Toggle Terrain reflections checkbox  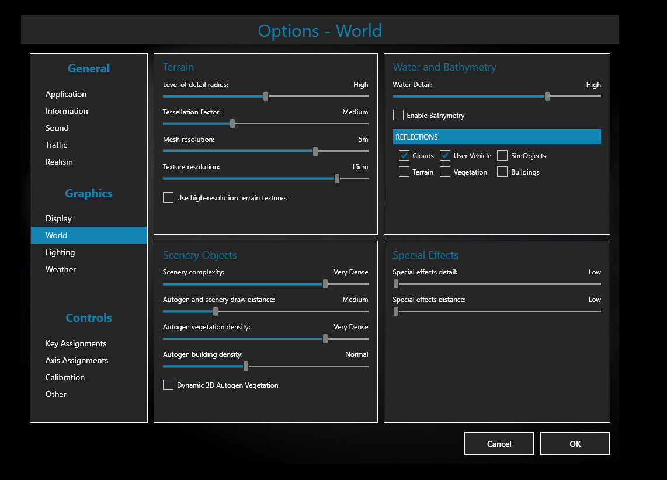click(404, 172)
